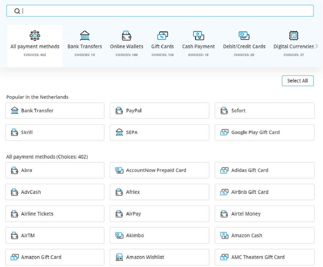Click the magnifier search icon
Image resolution: width=323 pixels, height=267 pixels.
click(x=17, y=11)
